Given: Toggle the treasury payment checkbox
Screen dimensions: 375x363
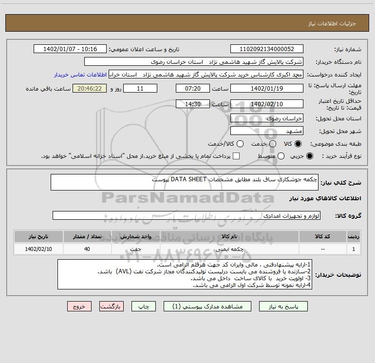Looking at the screenshot, I should click(236, 156).
